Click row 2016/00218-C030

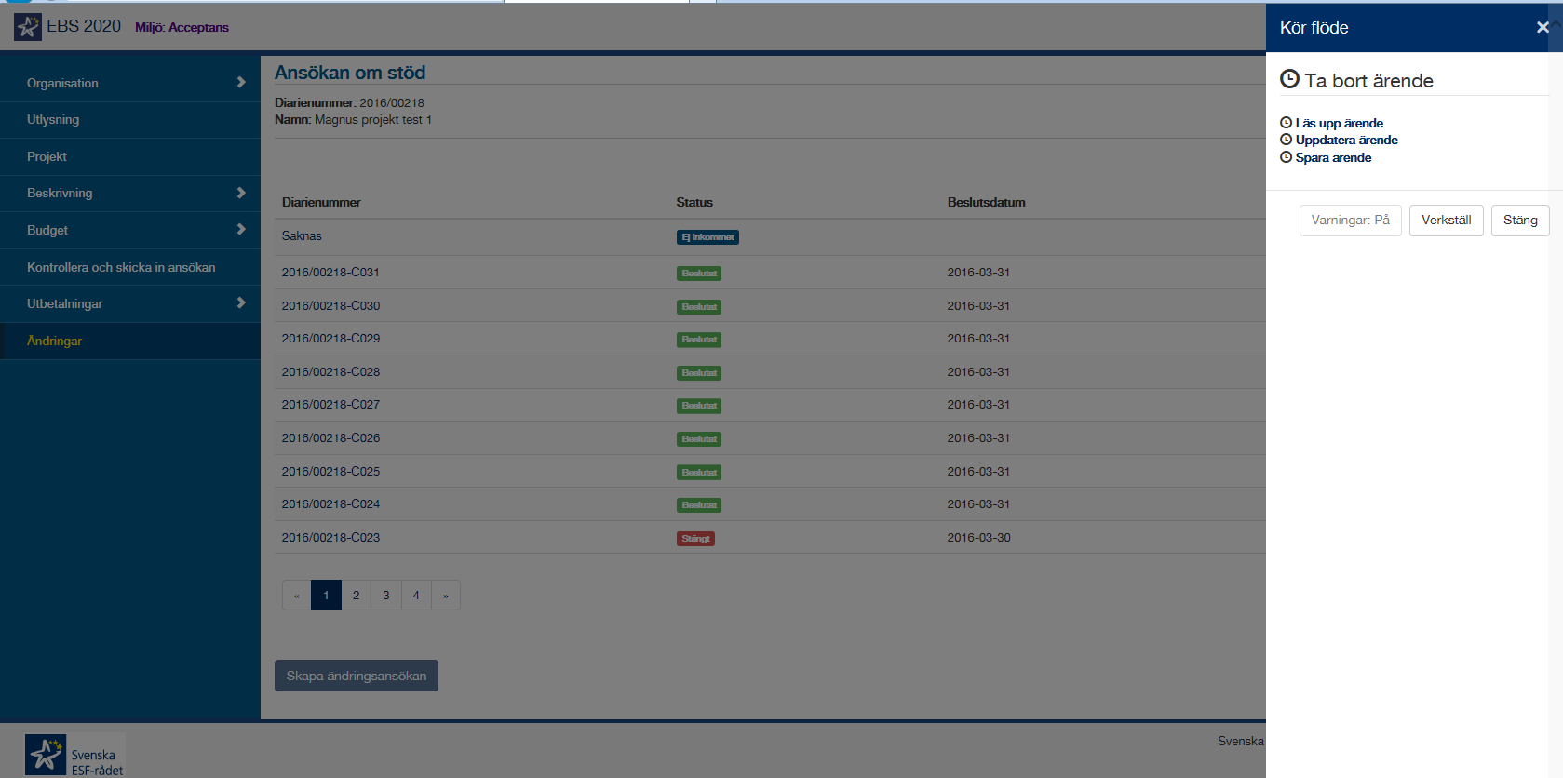click(x=770, y=306)
